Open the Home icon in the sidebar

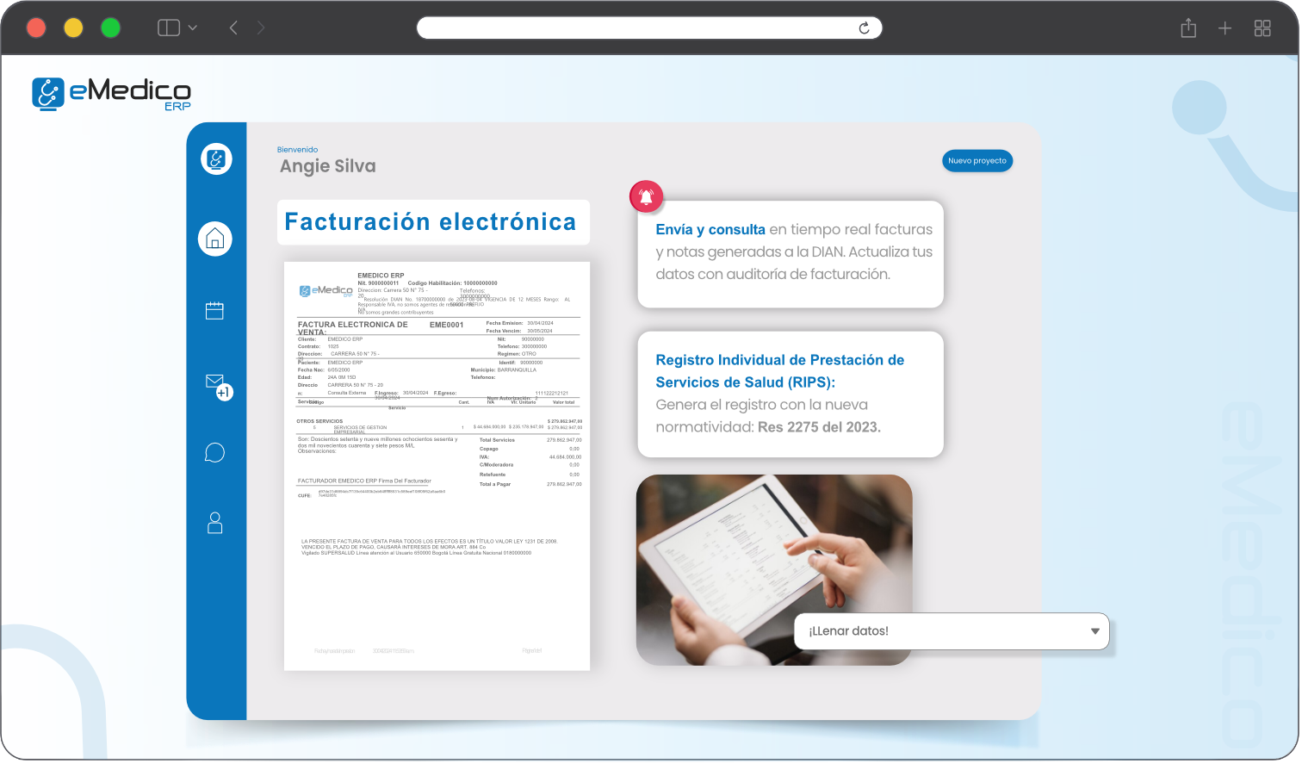tap(215, 239)
